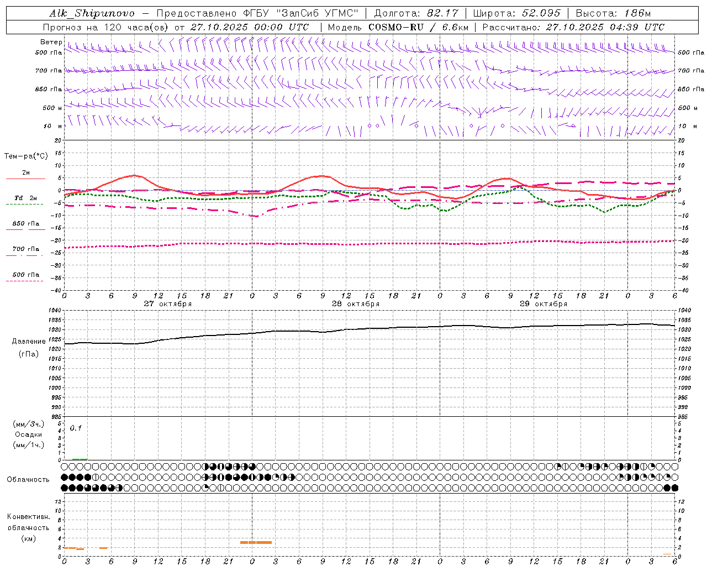
Task: Click the Alk_Shipunovo station title
Action: pos(92,13)
